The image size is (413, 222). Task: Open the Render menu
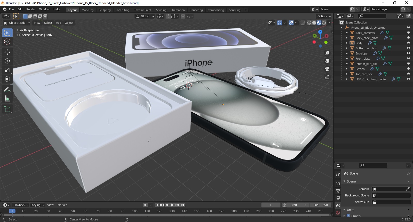tap(31, 9)
